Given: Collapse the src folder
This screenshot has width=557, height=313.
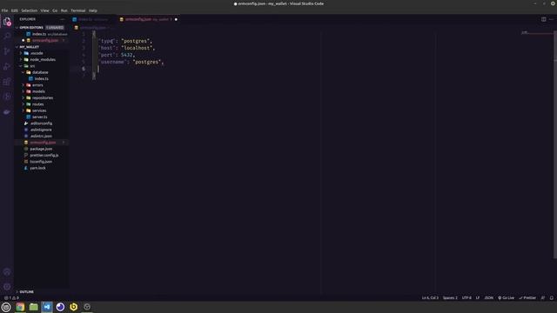Looking at the screenshot, I should tap(32, 66).
